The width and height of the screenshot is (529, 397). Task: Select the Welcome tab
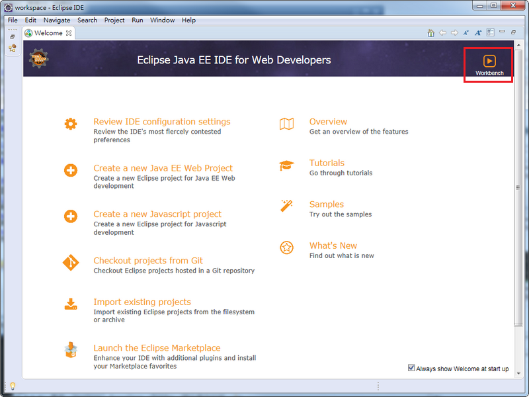[48, 33]
